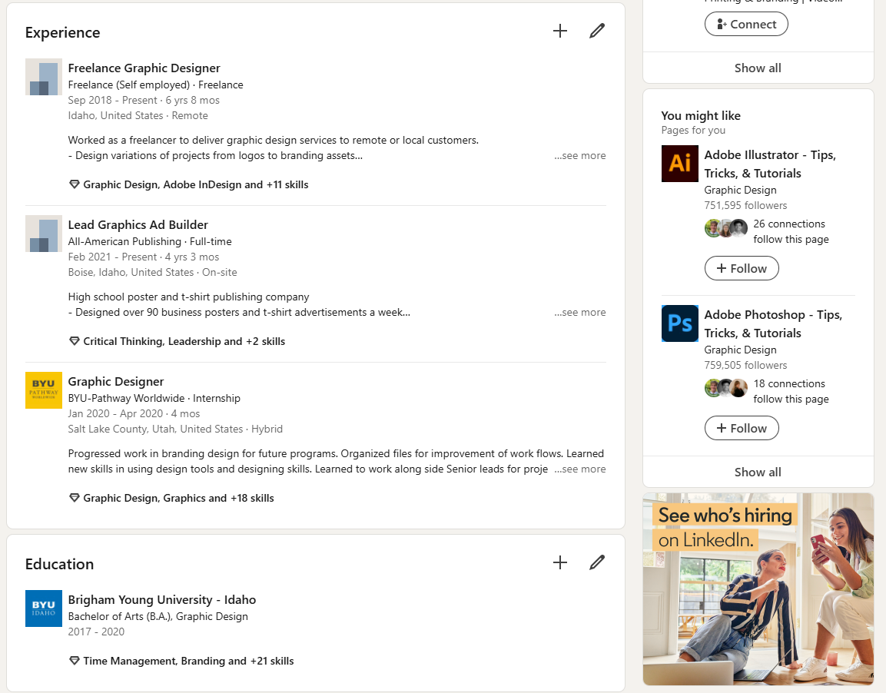Click the Adobe Photoshop page logo
The image size is (886, 693).
(680, 323)
